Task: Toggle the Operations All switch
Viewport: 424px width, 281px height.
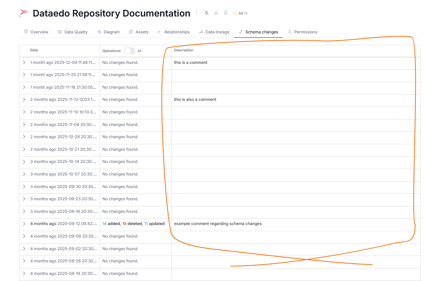Action: [129, 51]
